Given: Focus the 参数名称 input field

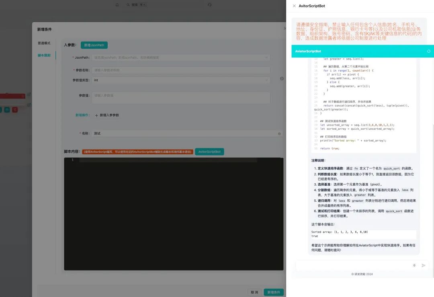Looking at the screenshot, I should point(181,70).
